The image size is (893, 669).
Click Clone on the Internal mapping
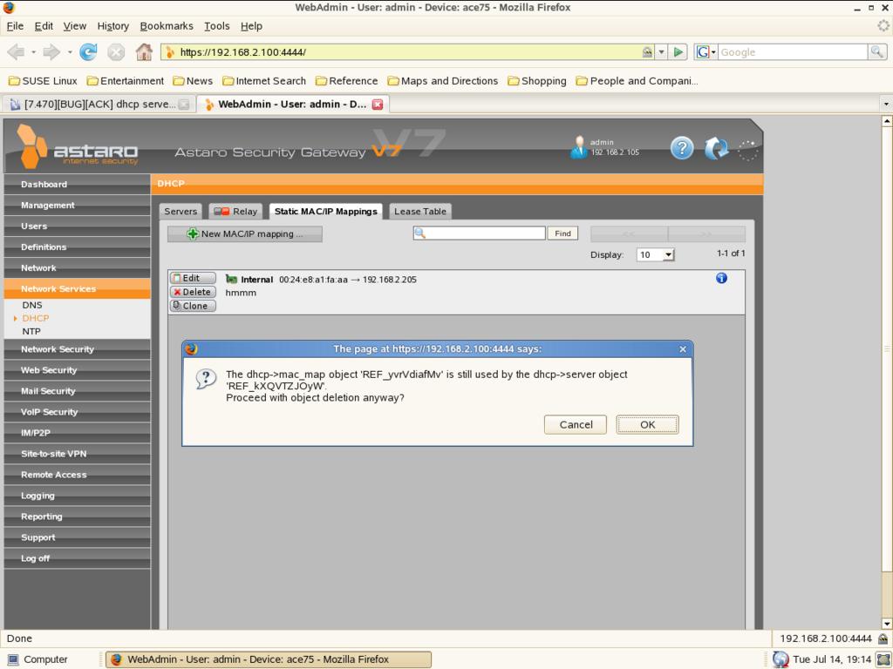[x=193, y=306]
